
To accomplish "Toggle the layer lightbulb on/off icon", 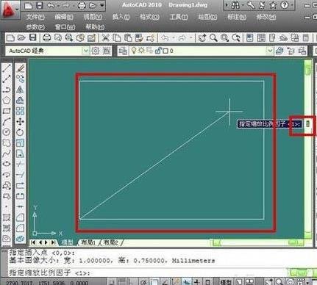I will pos(134,51).
